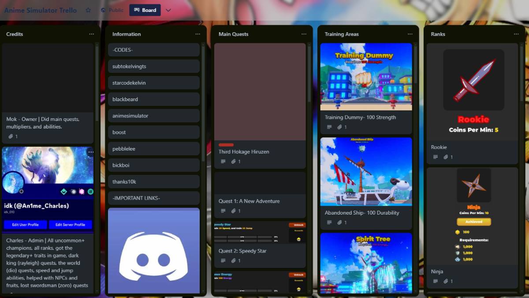Open the -IMPORTANT LINKS- card

click(154, 198)
